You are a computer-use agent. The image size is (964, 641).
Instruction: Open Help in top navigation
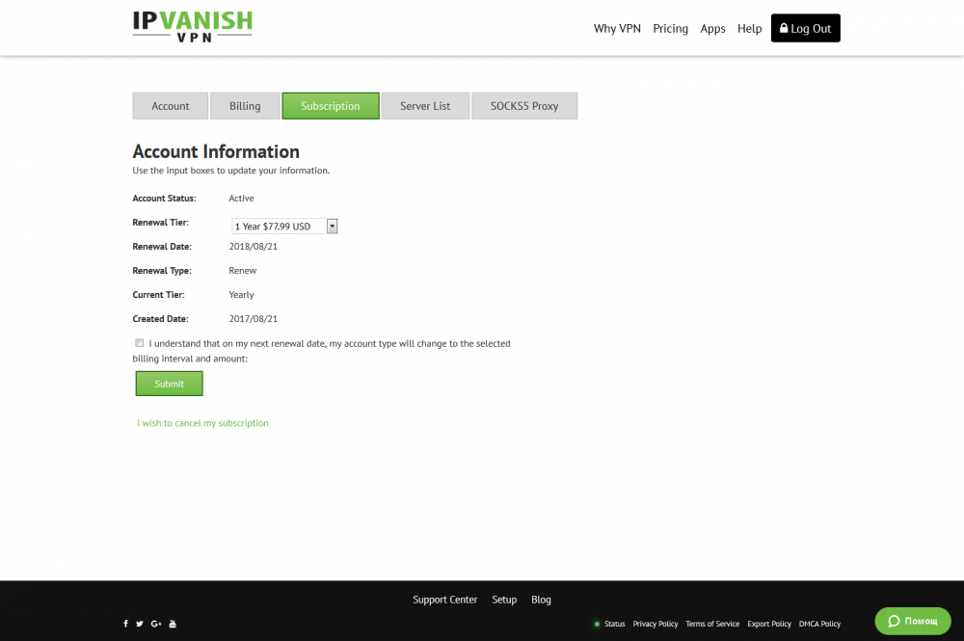click(x=749, y=28)
